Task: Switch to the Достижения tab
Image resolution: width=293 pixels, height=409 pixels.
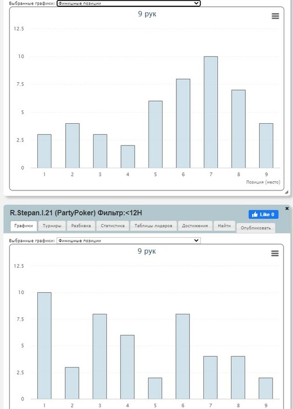Action: coord(195,226)
